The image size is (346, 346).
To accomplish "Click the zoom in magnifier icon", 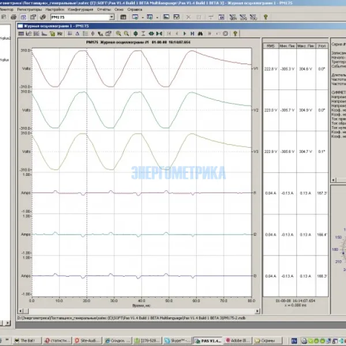I will click(119, 33).
